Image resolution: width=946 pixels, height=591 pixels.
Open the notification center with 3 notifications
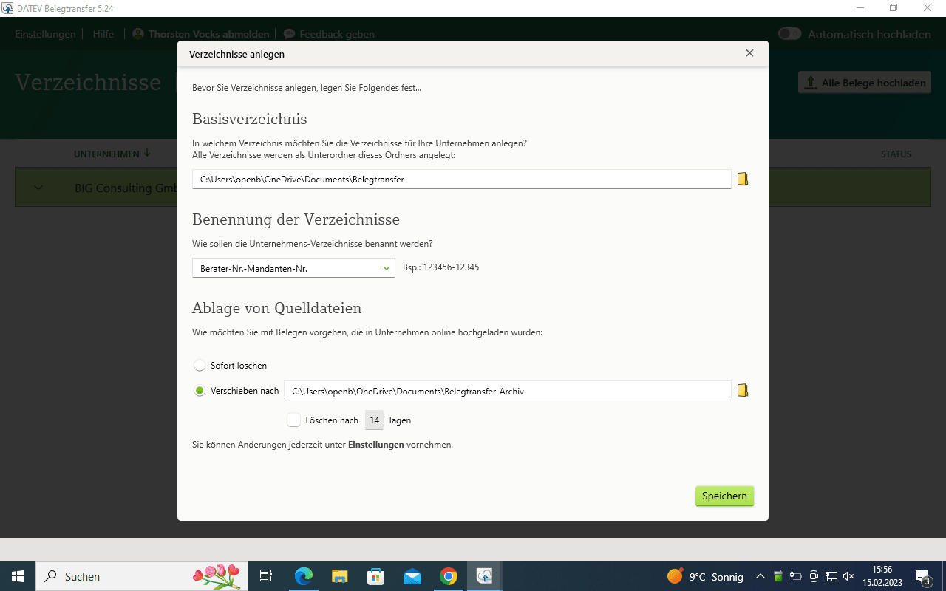point(923,576)
